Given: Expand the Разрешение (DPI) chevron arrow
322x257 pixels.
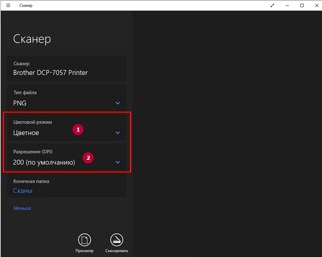Looking at the screenshot, I should 118,162.
